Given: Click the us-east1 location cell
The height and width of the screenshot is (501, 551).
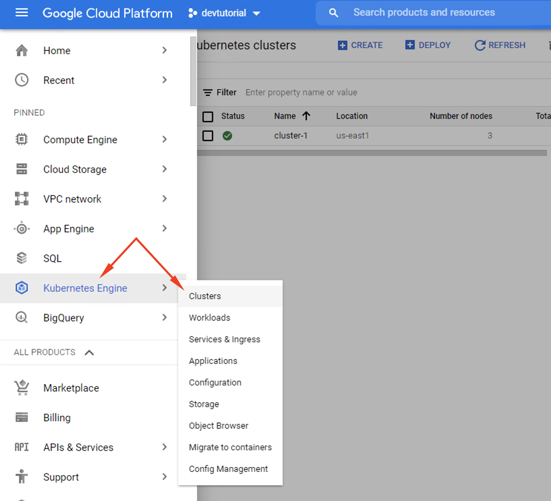Looking at the screenshot, I should pos(352,136).
